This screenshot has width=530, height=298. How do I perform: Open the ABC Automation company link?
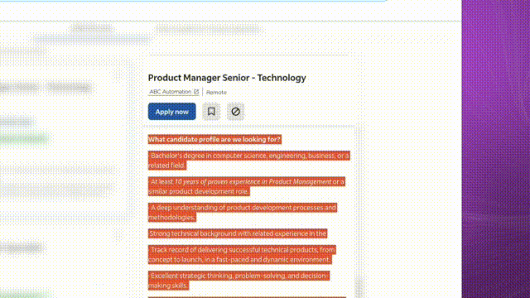171,92
